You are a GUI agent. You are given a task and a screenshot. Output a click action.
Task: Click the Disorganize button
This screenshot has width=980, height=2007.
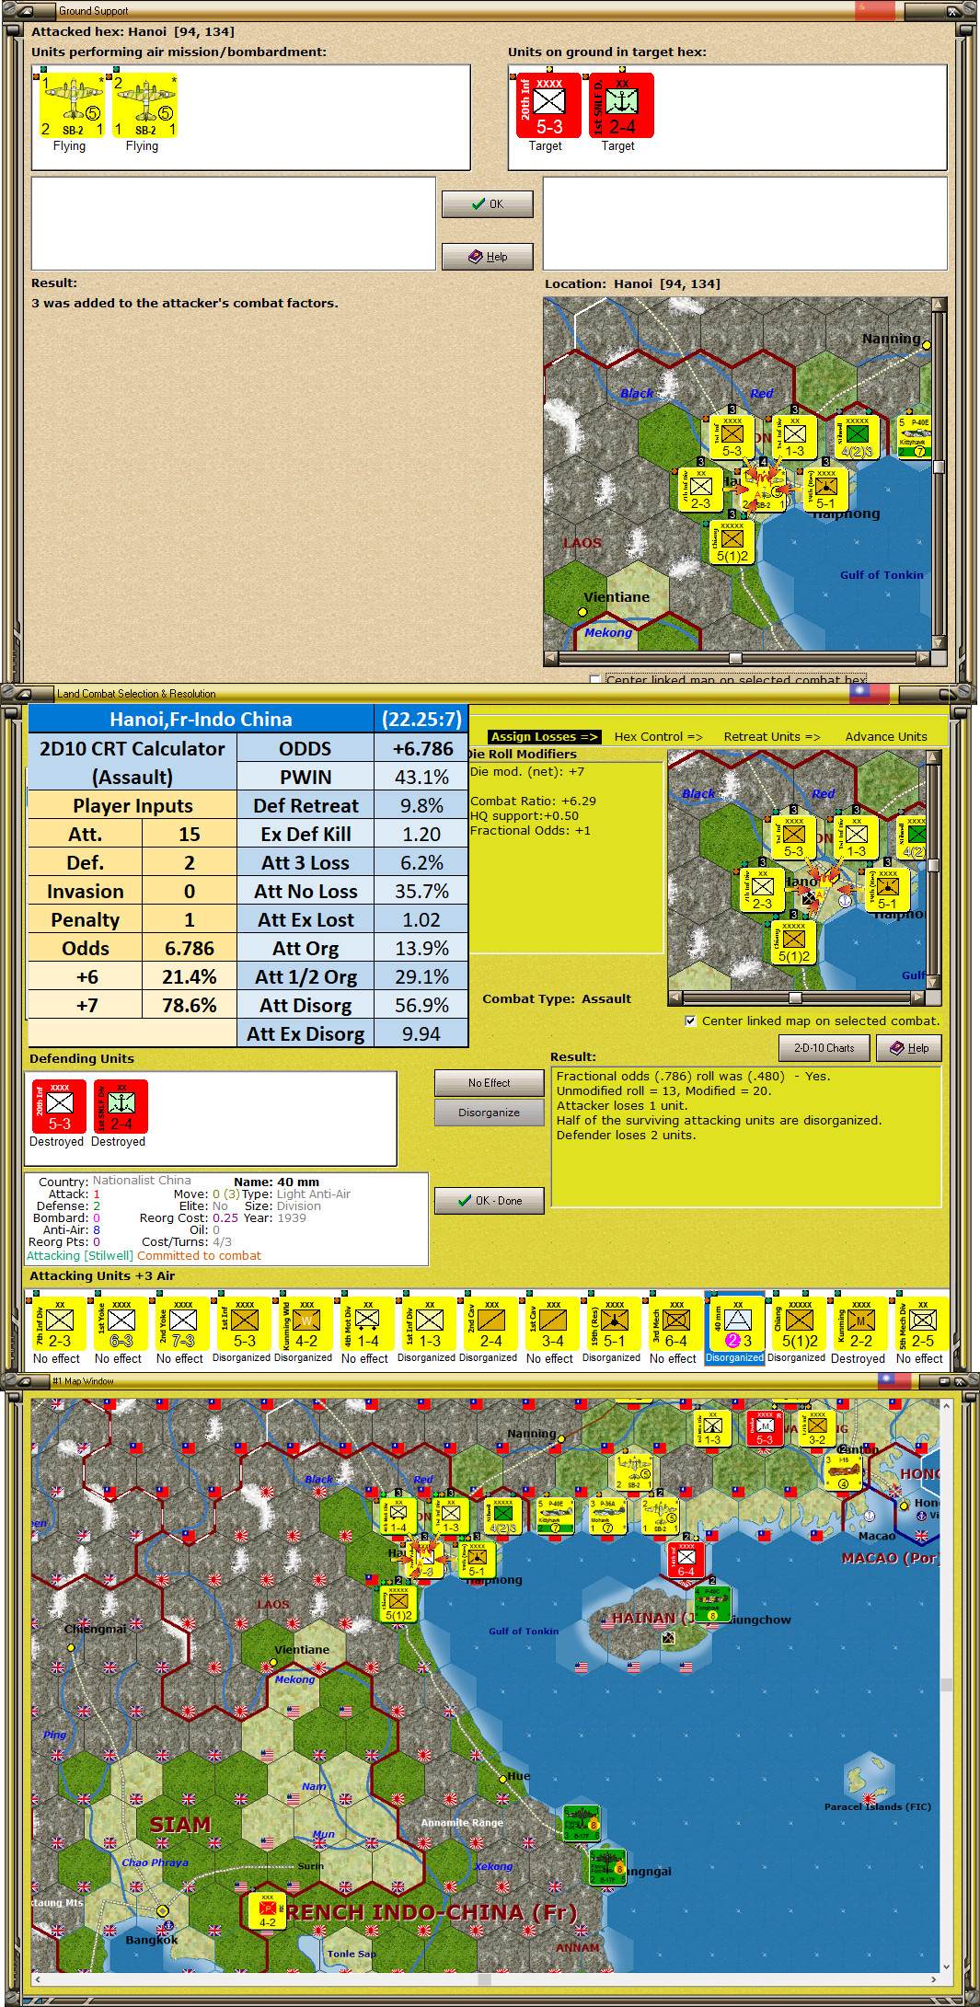point(489,1113)
